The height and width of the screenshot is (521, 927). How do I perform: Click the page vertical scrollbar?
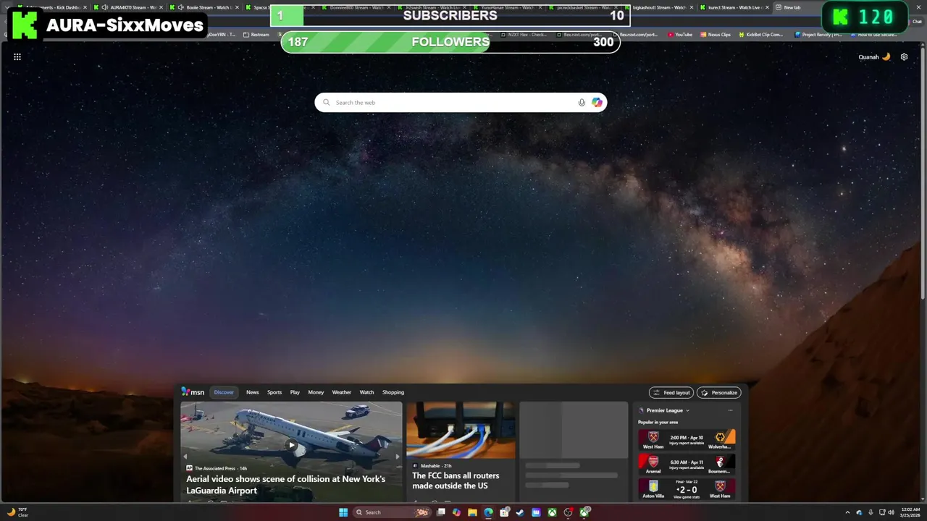(923, 171)
